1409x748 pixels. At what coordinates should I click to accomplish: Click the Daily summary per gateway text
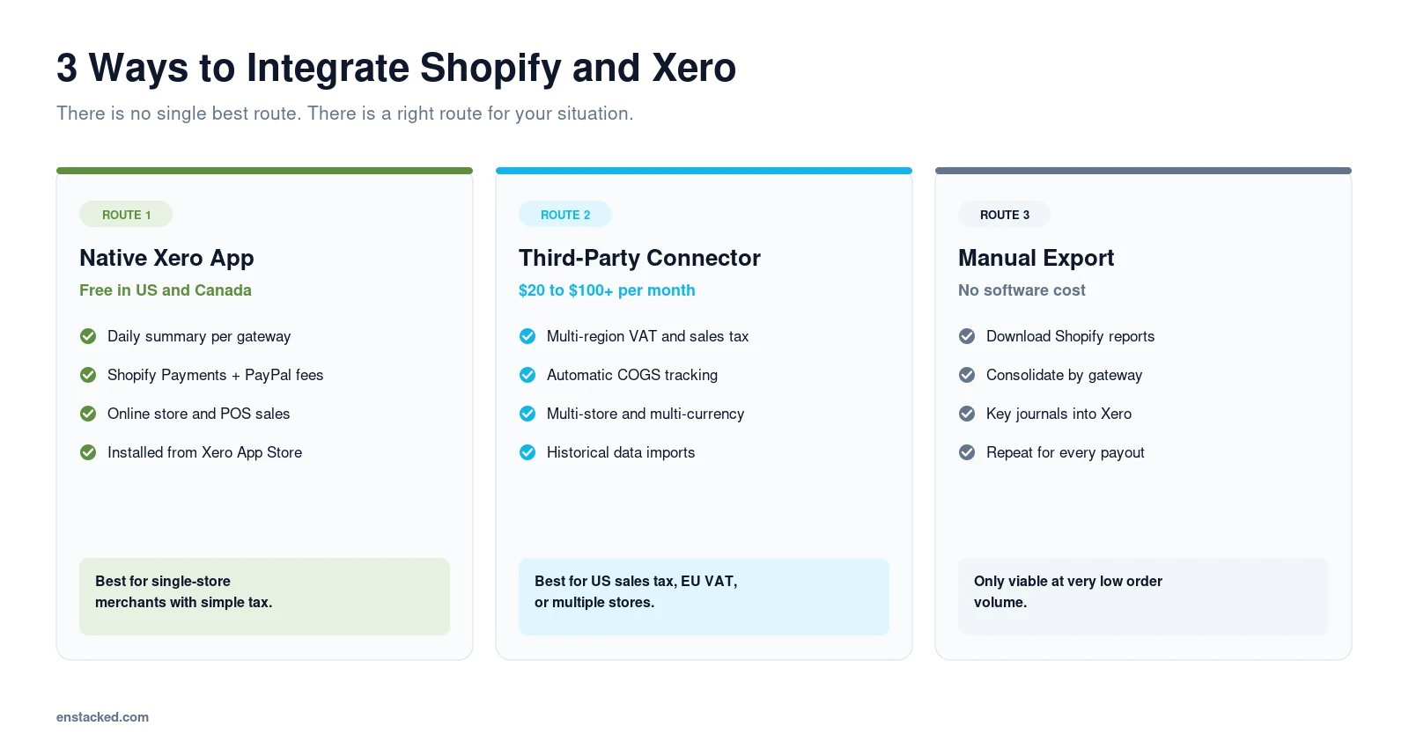click(x=199, y=336)
